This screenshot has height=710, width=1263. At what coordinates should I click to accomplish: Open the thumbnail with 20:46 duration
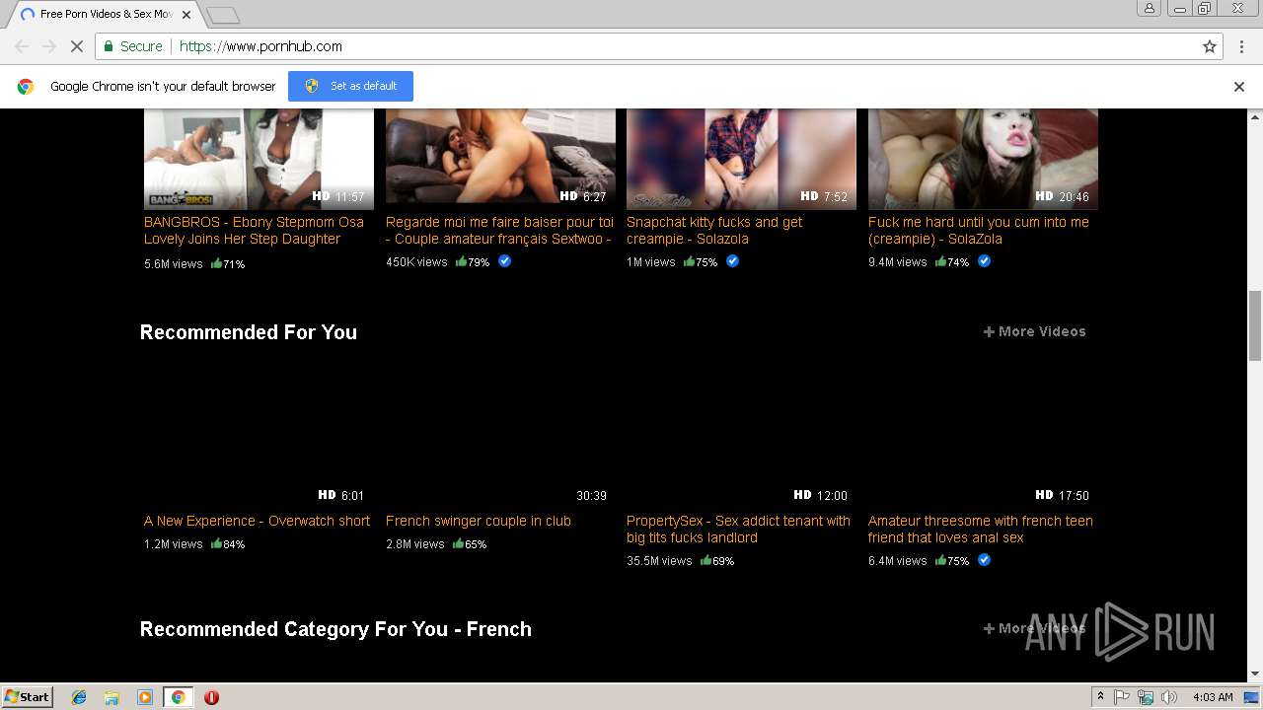[x=983, y=158]
